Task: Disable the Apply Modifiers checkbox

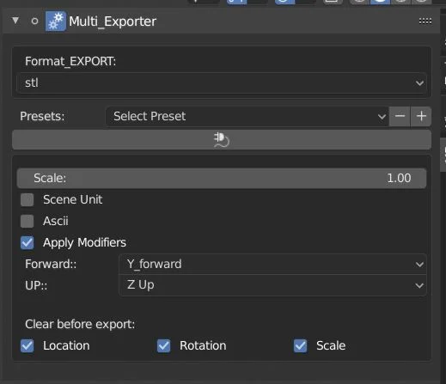Action: click(x=27, y=242)
